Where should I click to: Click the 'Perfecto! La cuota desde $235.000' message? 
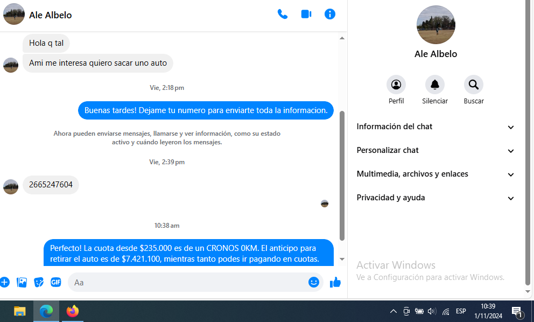click(x=188, y=253)
